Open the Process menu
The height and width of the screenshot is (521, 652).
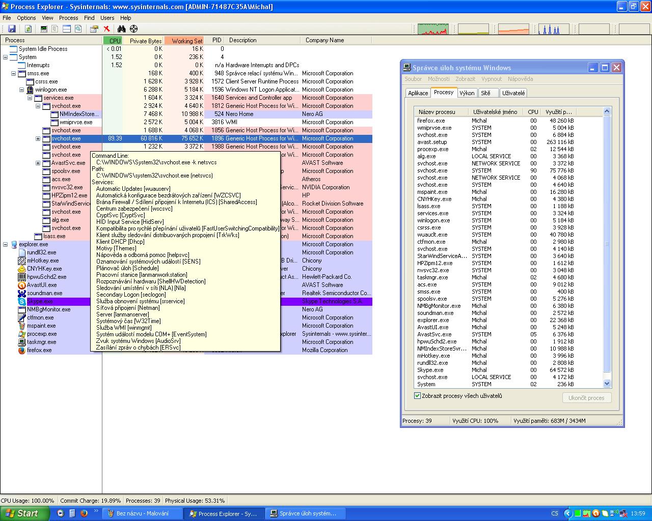[x=69, y=18]
